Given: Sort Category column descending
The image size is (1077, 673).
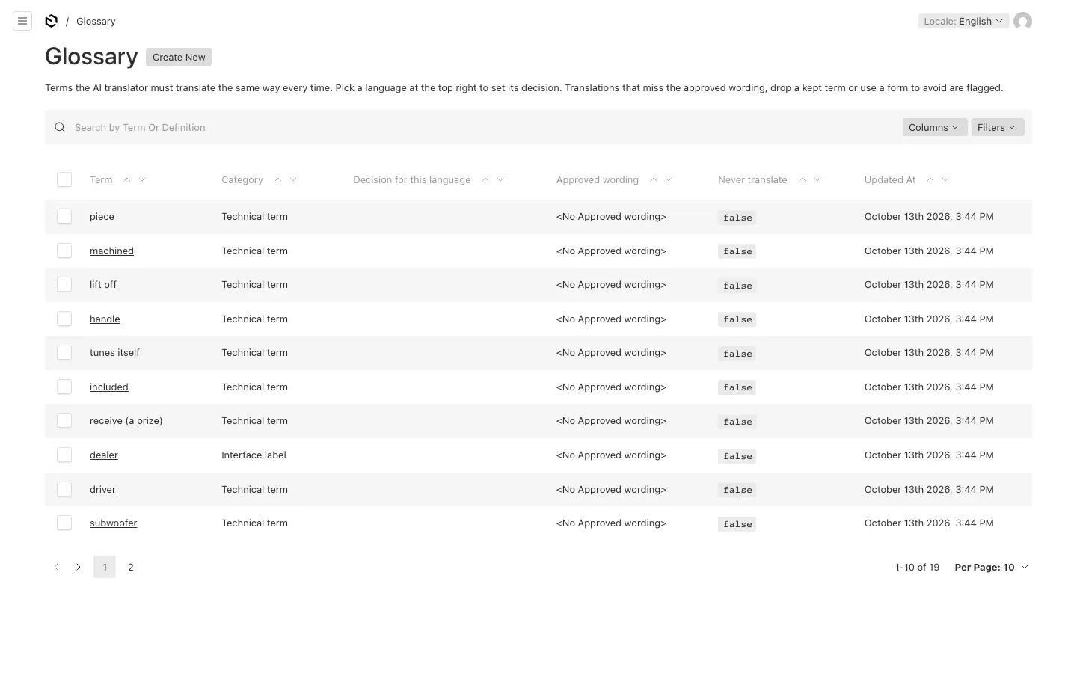Looking at the screenshot, I should pos(293,179).
